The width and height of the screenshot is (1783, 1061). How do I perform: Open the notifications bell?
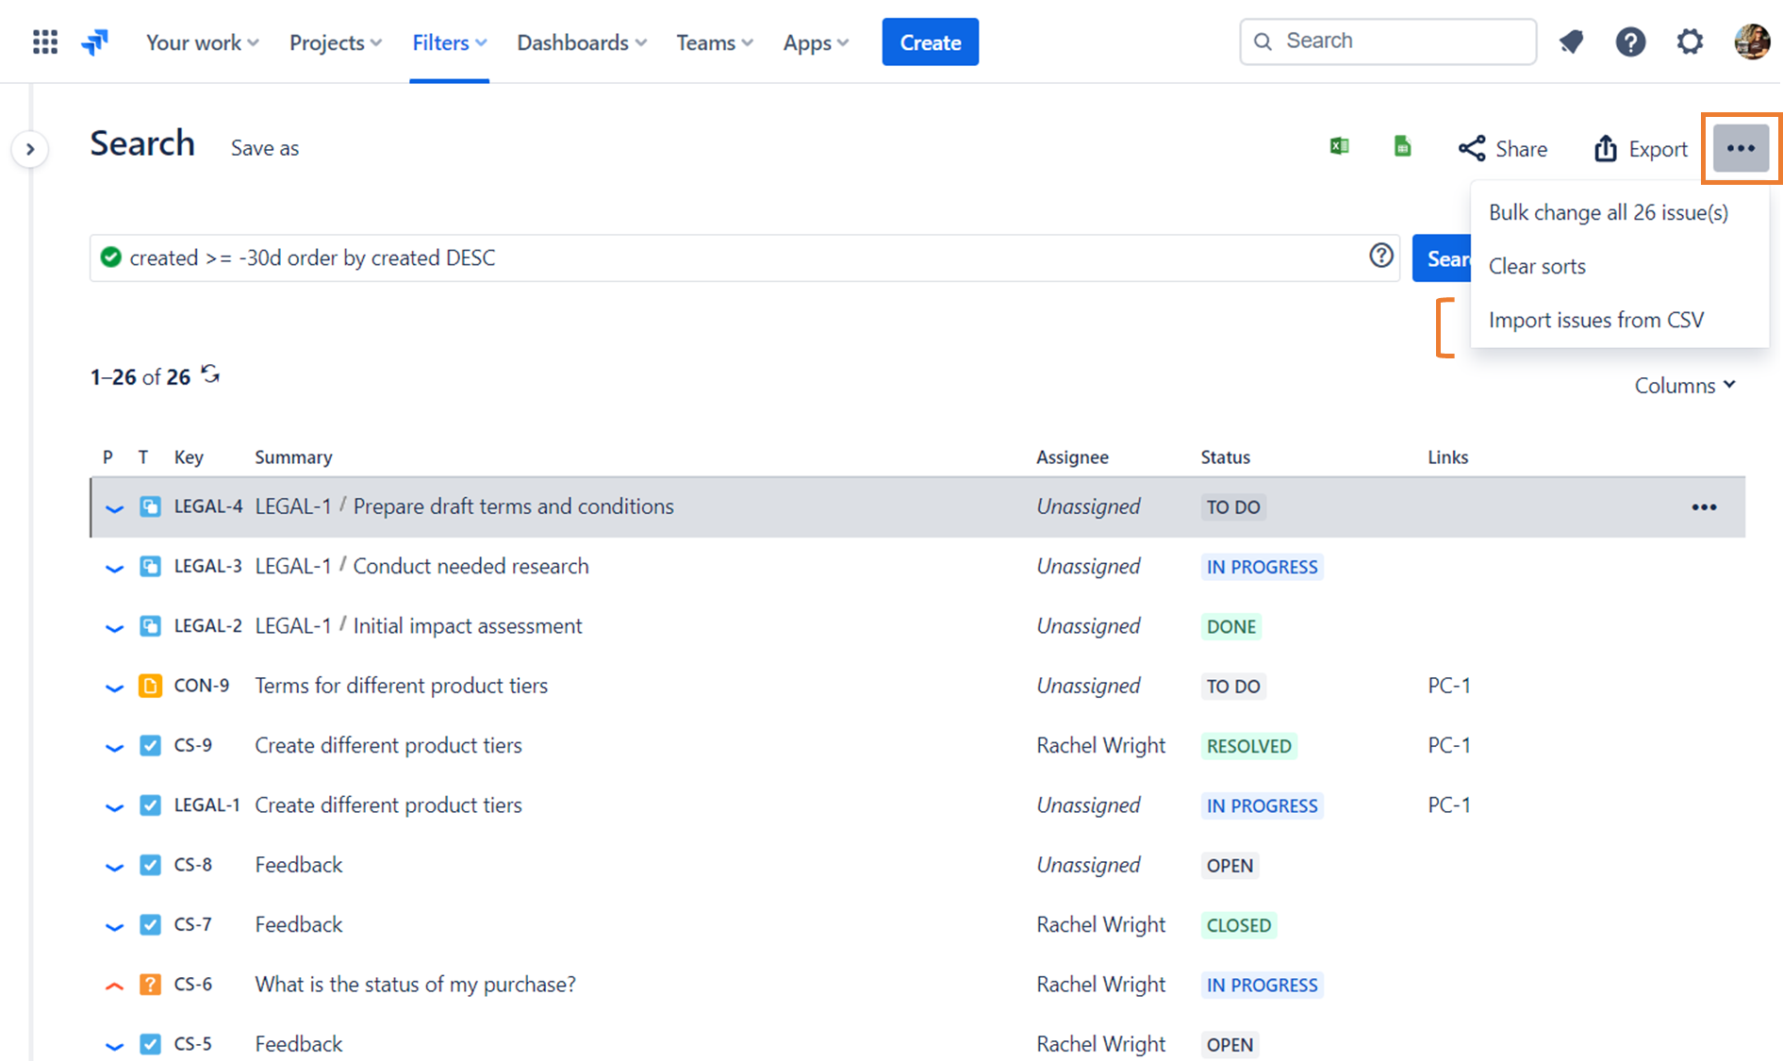coord(1571,41)
